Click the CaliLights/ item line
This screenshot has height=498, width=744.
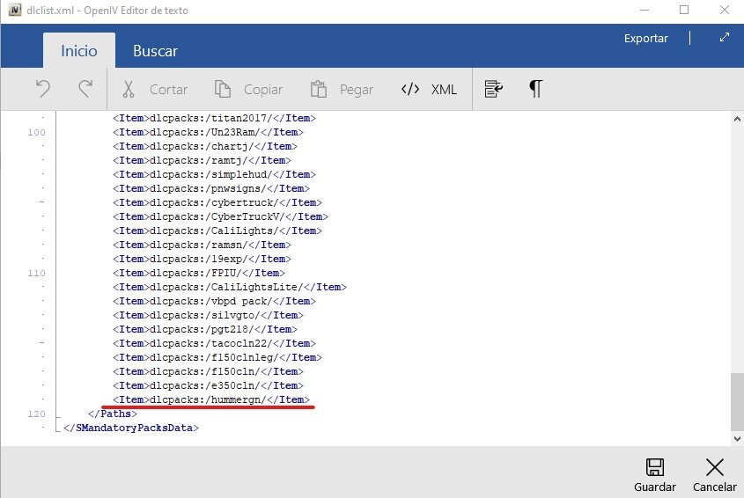pyautogui.click(x=217, y=231)
